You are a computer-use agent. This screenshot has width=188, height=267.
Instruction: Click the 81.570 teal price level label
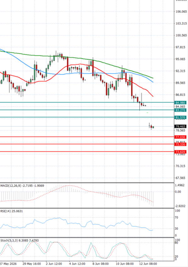(180, 118)
